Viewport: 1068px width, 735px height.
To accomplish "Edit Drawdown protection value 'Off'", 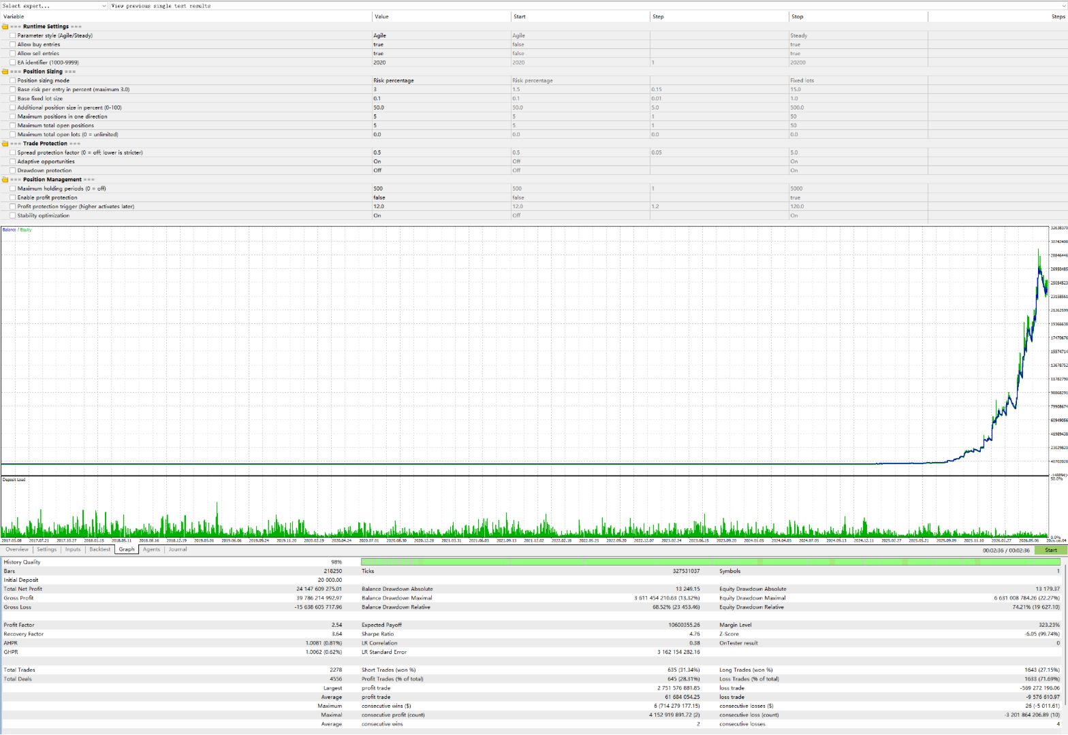I will coord(441,170).
